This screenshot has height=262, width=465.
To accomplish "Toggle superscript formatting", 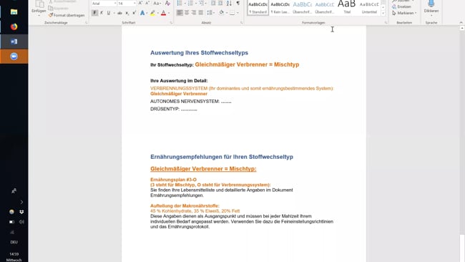I will point(134,13).
